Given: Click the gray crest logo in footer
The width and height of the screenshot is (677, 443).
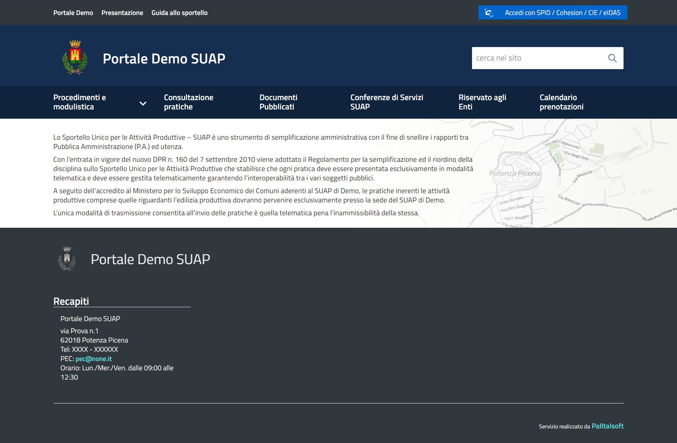Looking at the screenshot, I should (x=67, y=259).
